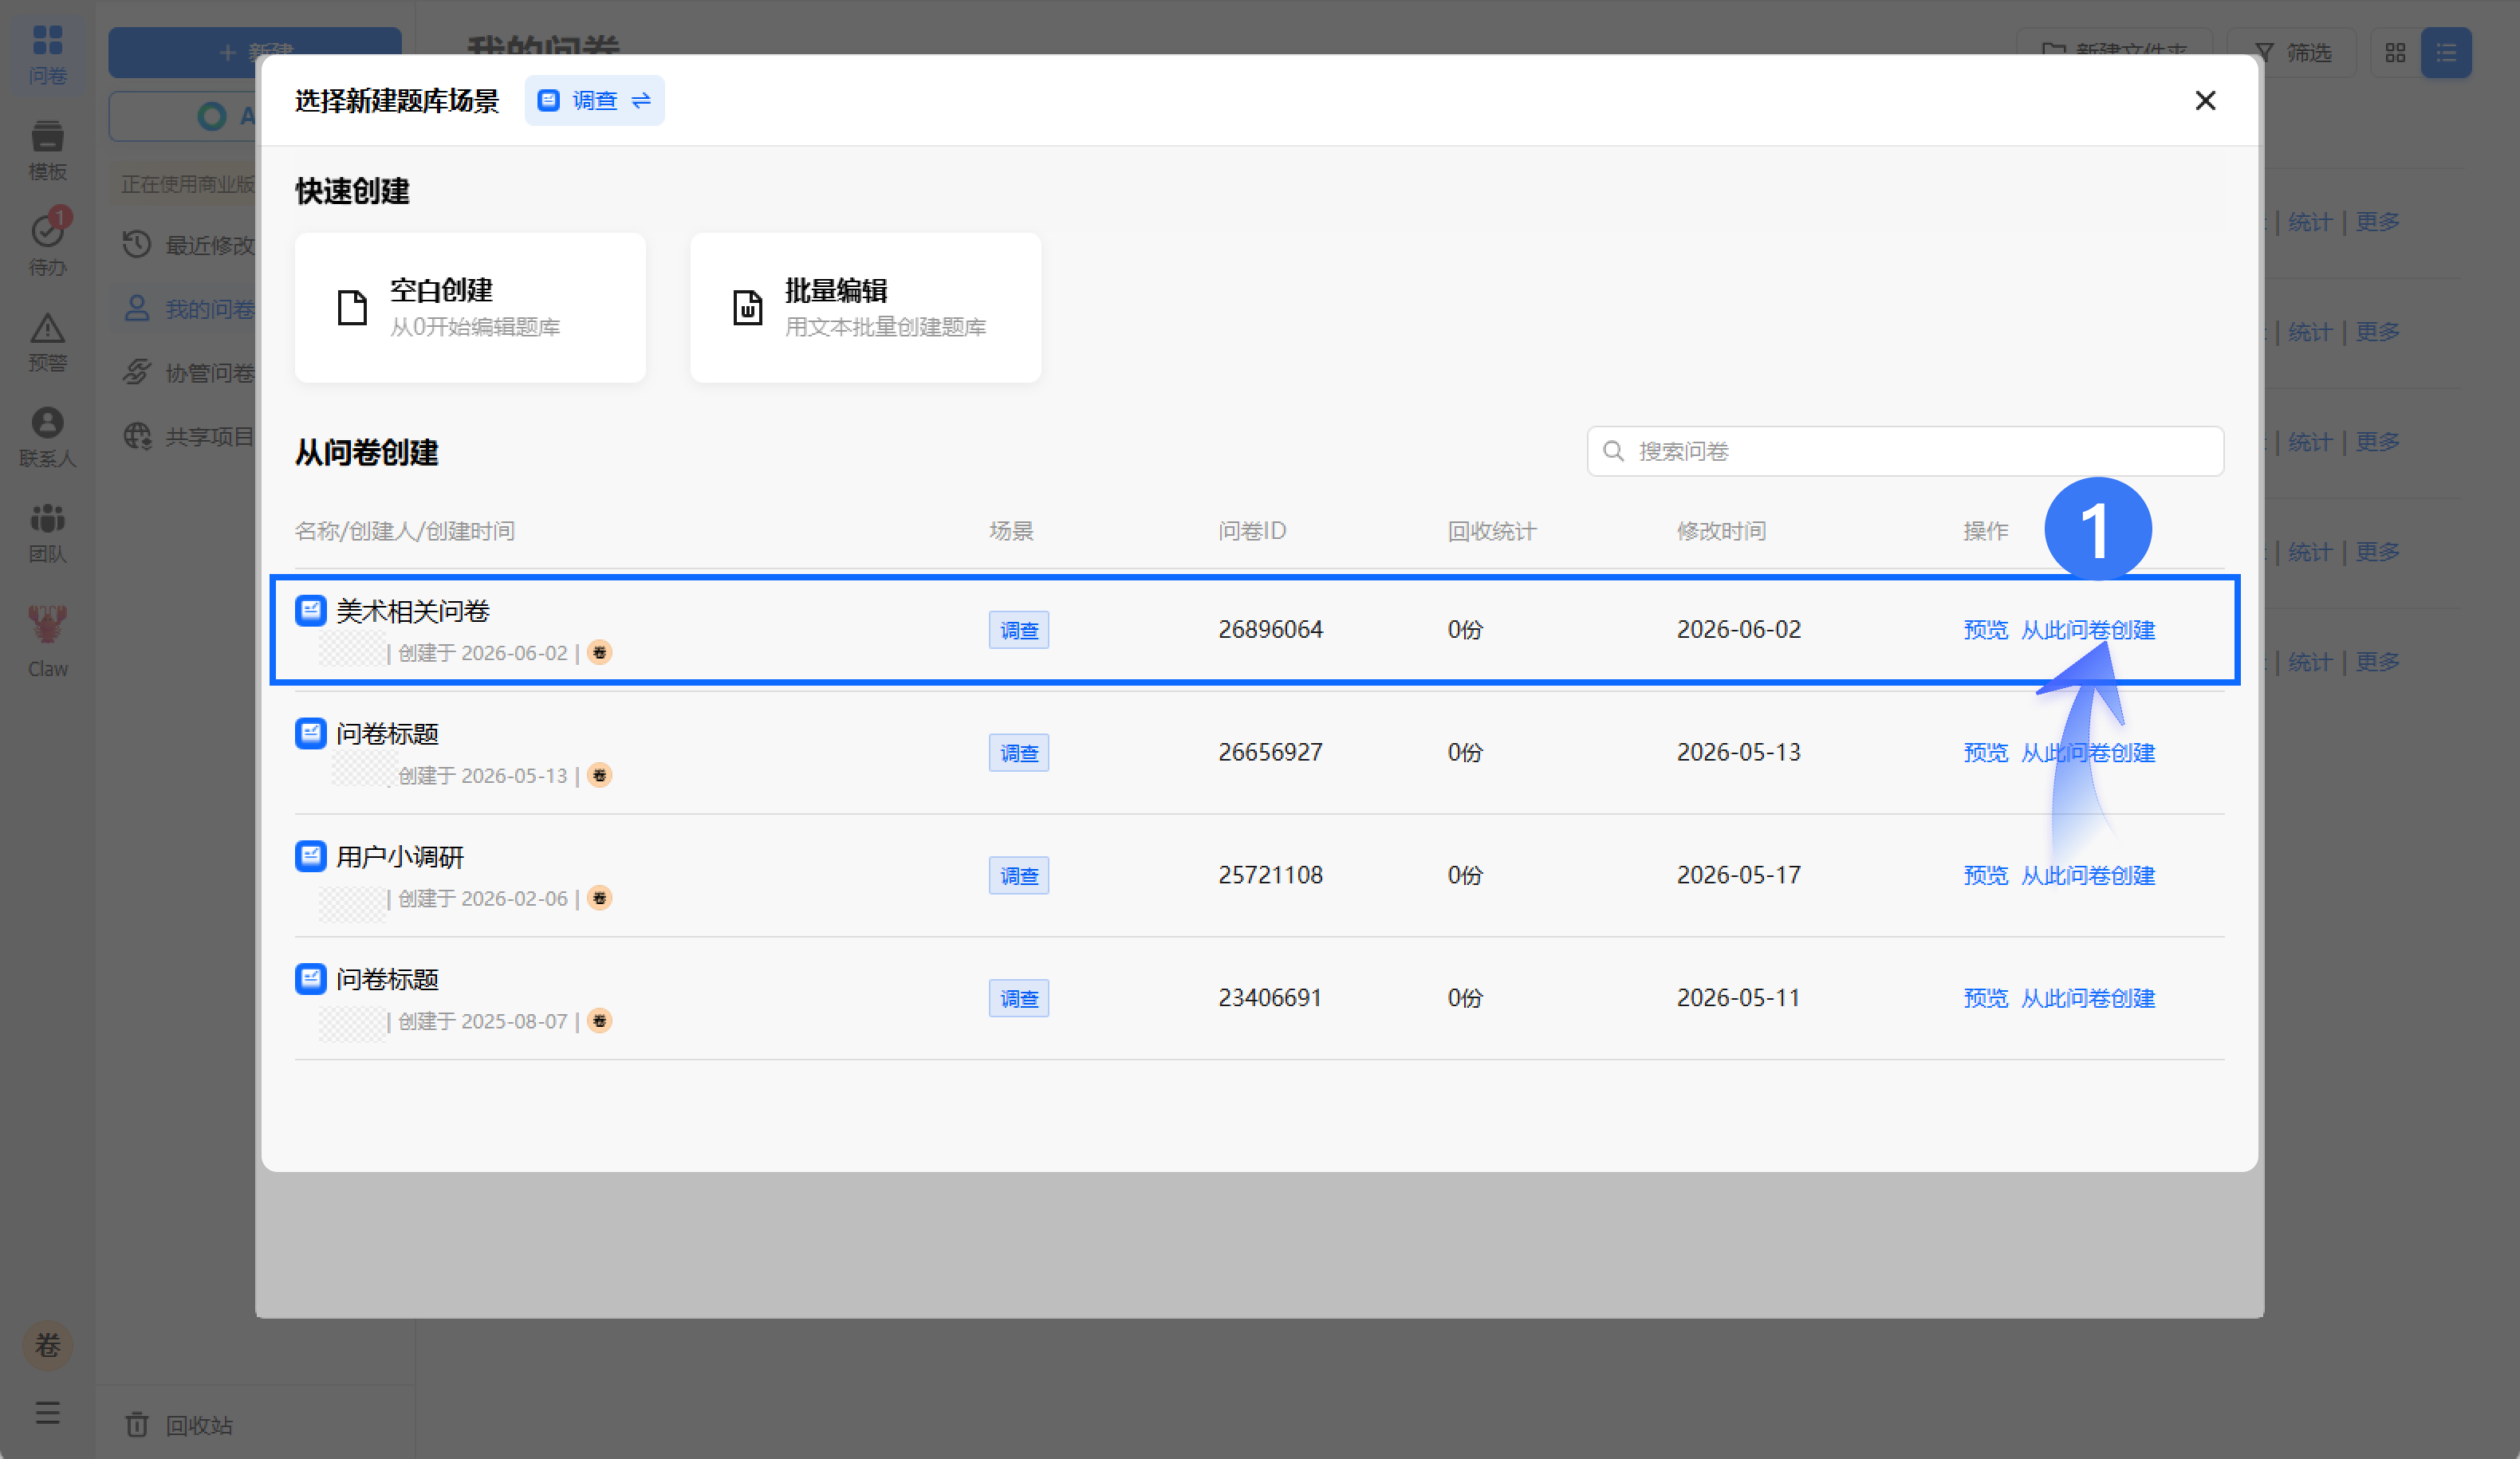Open 最近修改 in the left panel

coord(188,245)
